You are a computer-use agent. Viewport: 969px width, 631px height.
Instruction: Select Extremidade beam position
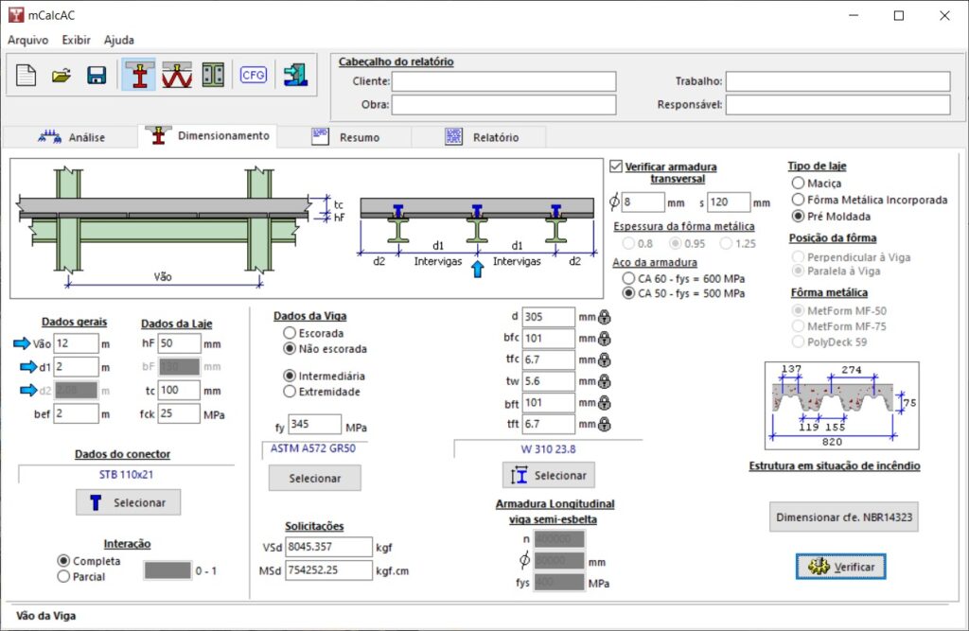coord(290,392)
